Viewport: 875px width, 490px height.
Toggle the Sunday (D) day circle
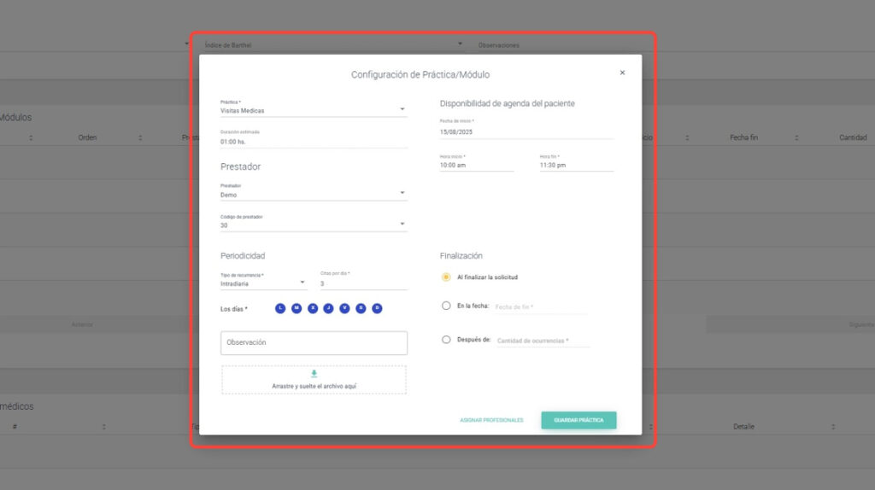[x=377, y=308]
